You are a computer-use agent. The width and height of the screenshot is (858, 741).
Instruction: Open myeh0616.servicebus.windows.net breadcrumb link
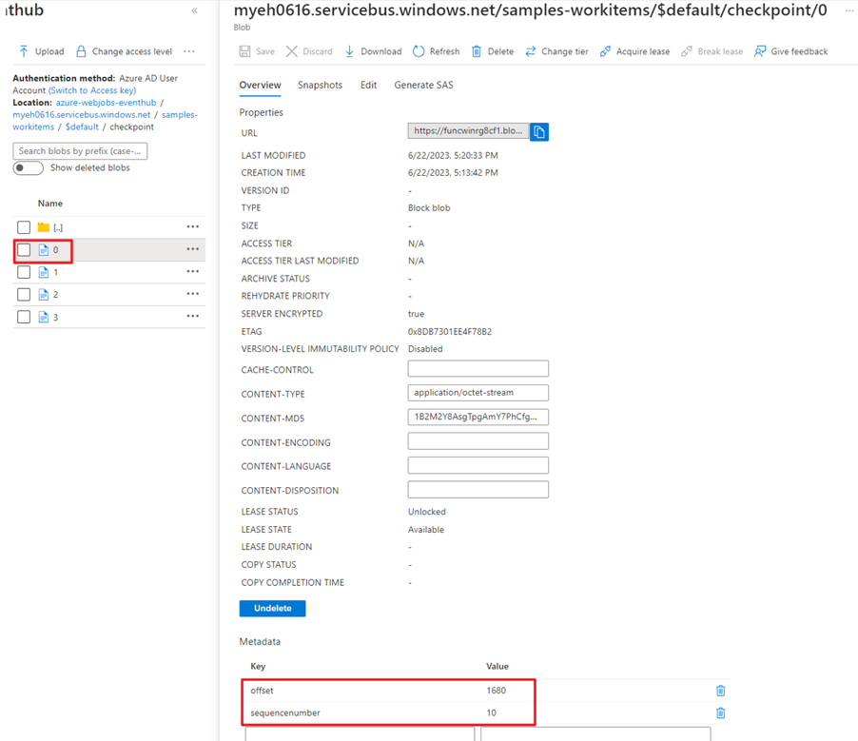point(82,114)
